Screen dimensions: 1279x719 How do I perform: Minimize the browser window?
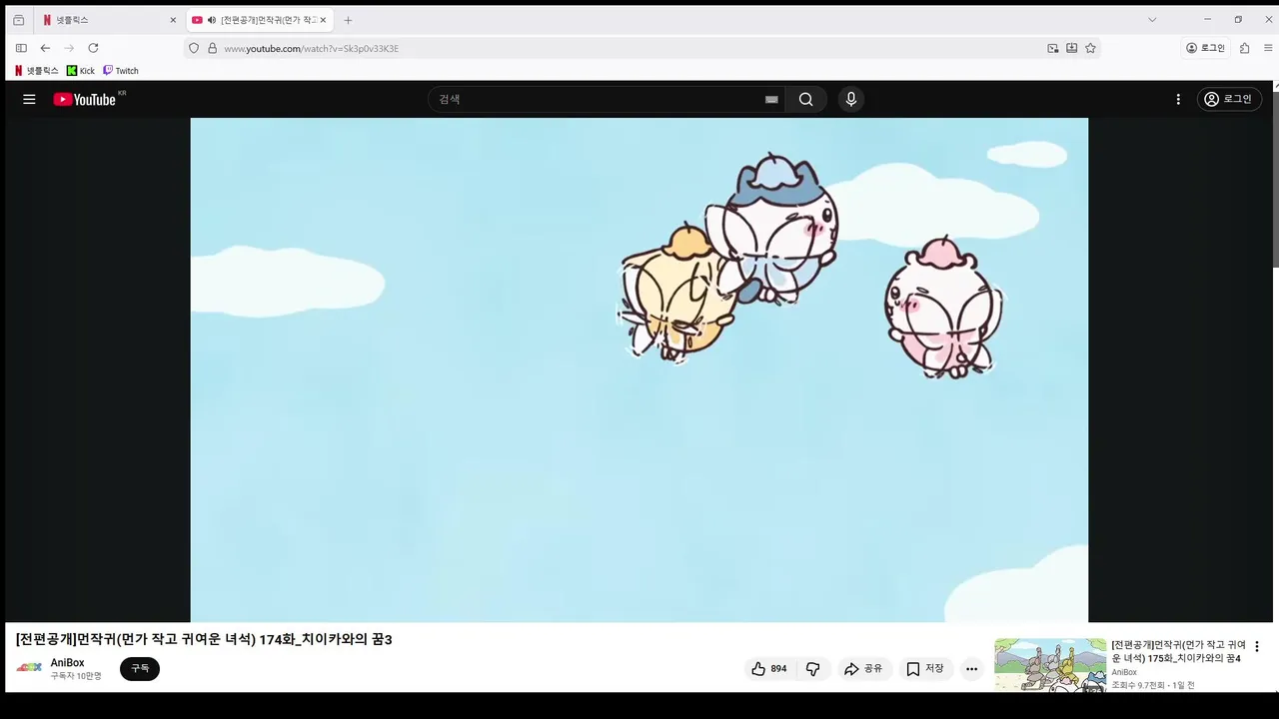click(1207, 20)
